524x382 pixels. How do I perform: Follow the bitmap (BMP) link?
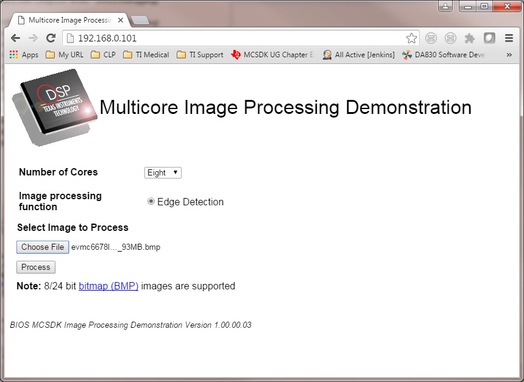click(108, 286)
